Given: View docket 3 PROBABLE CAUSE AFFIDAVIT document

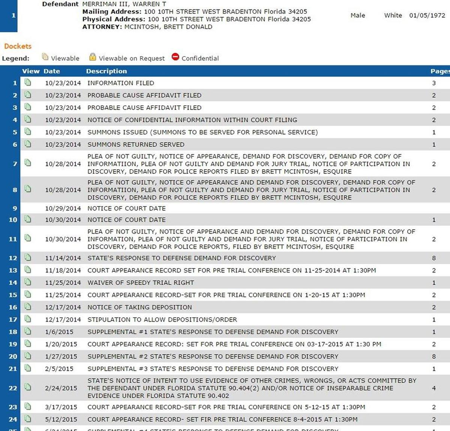Looking at the screenshot, I should 28,107.
